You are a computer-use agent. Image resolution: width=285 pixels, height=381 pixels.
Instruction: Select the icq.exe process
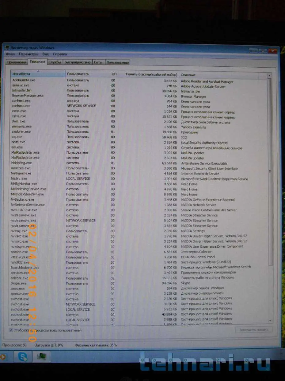pyautogui.click(x=139, y=137)
